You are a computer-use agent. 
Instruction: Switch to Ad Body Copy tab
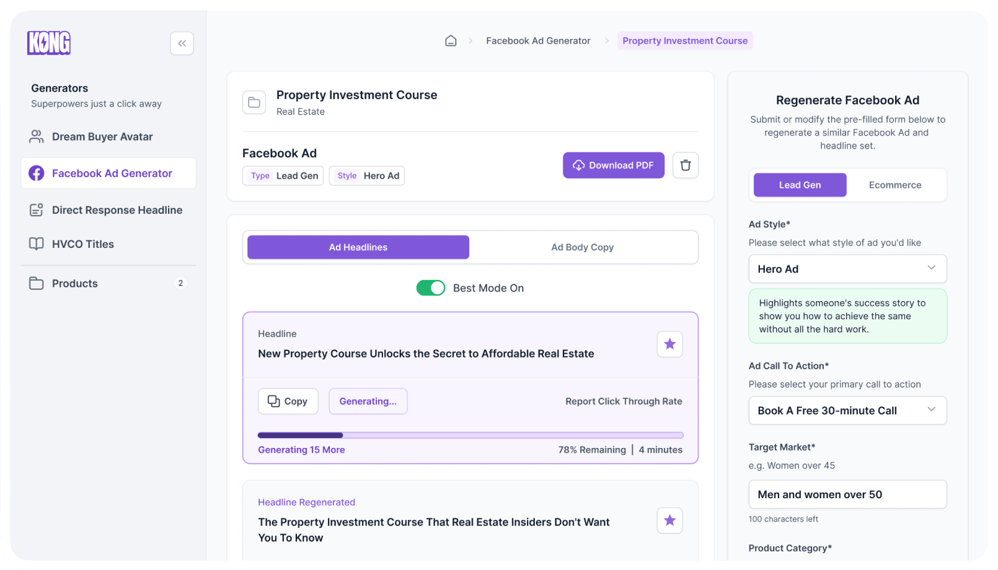[582, 247]
